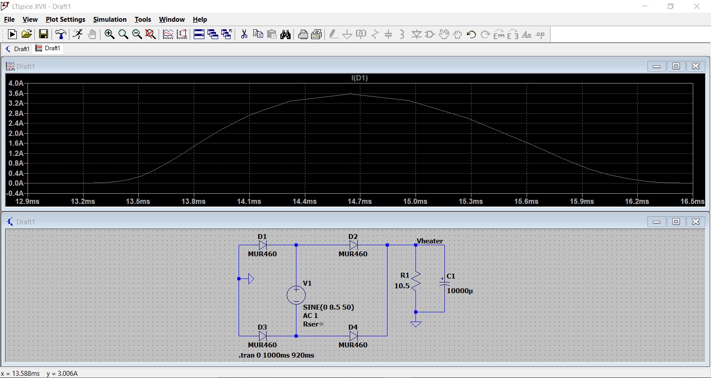Click the V1 voltage source symbol
The width and height of the screenshot is (711, 378).
point(296,295)
